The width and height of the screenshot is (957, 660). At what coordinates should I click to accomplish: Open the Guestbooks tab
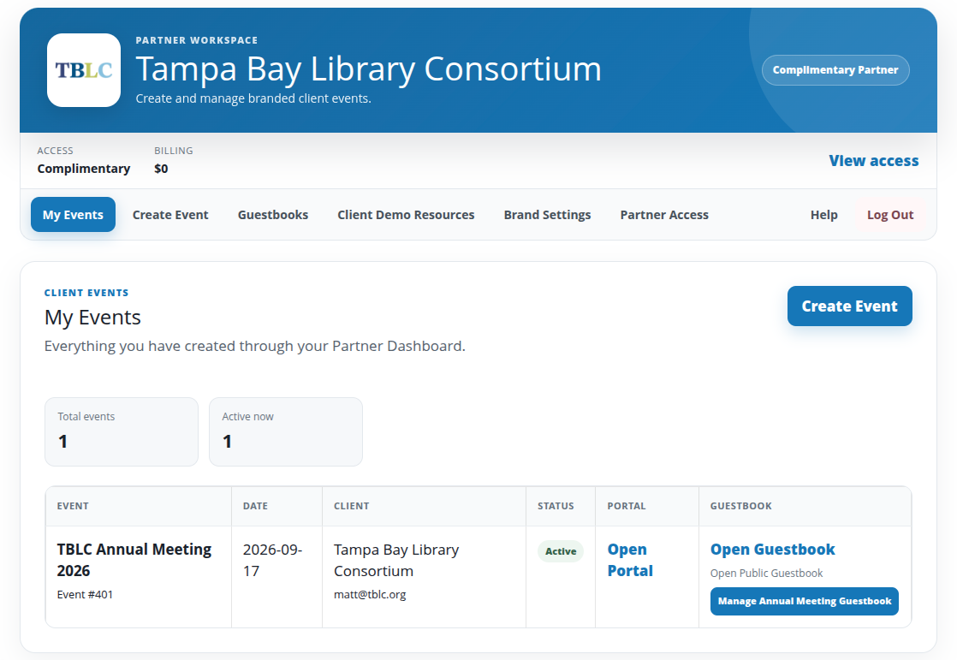pyautogui.click(x=273, y=214)
